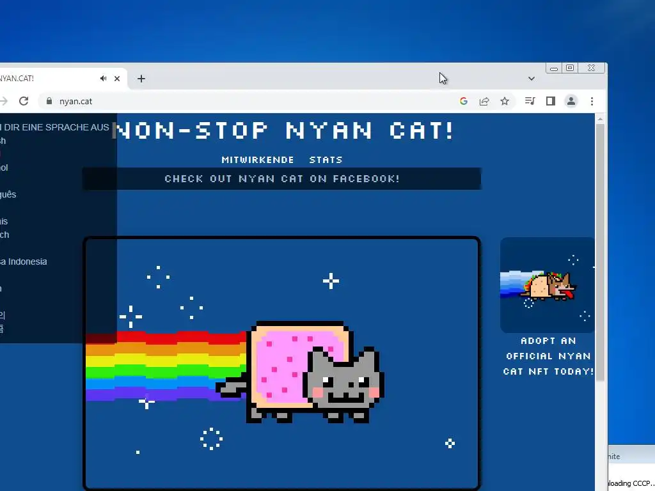The height and width of the screenshot is (491, 655).
Task: Share this page icon
Action: tap(484, 101)
